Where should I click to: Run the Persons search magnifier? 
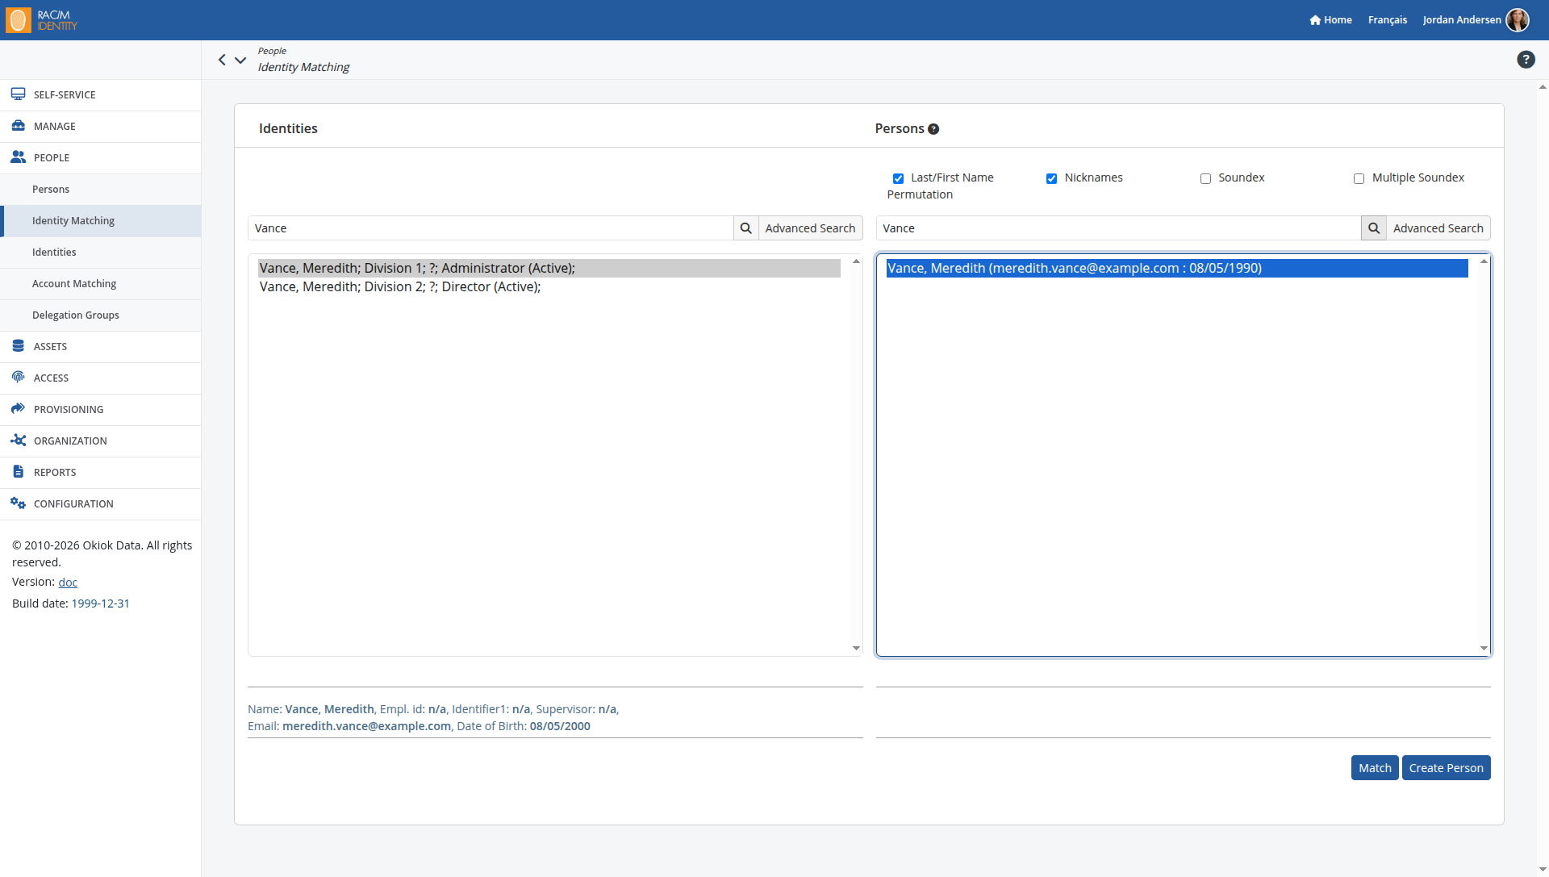[1374, 228]
